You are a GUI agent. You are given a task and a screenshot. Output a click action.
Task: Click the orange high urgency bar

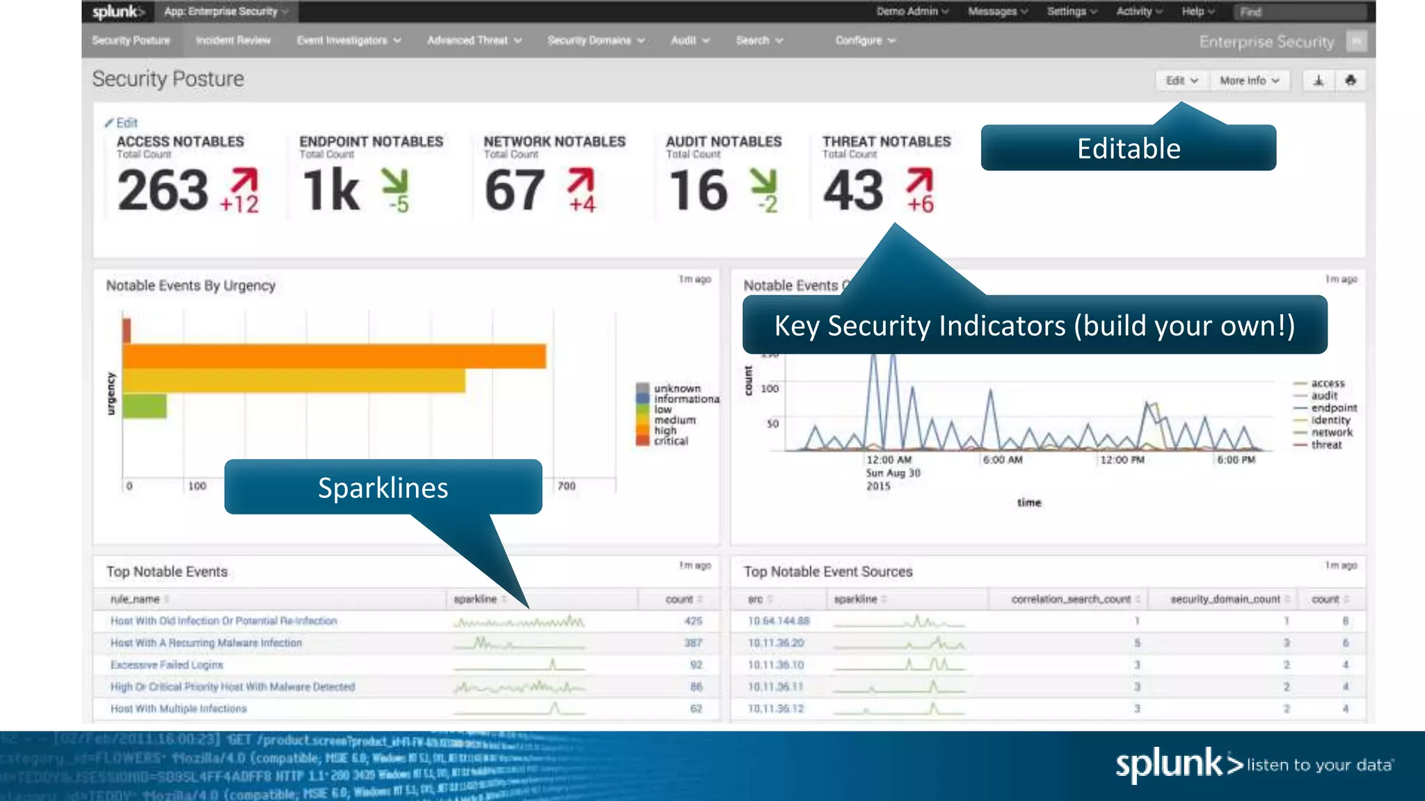334,356
